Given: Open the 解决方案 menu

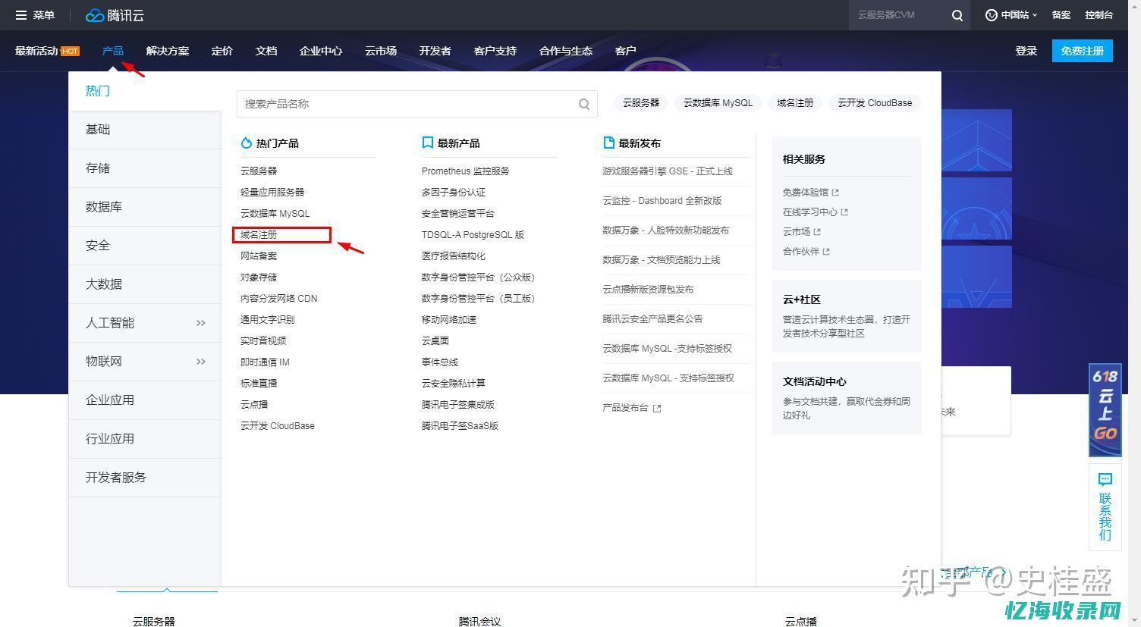Looking at the screenshot, I should (x=168, y=51).
